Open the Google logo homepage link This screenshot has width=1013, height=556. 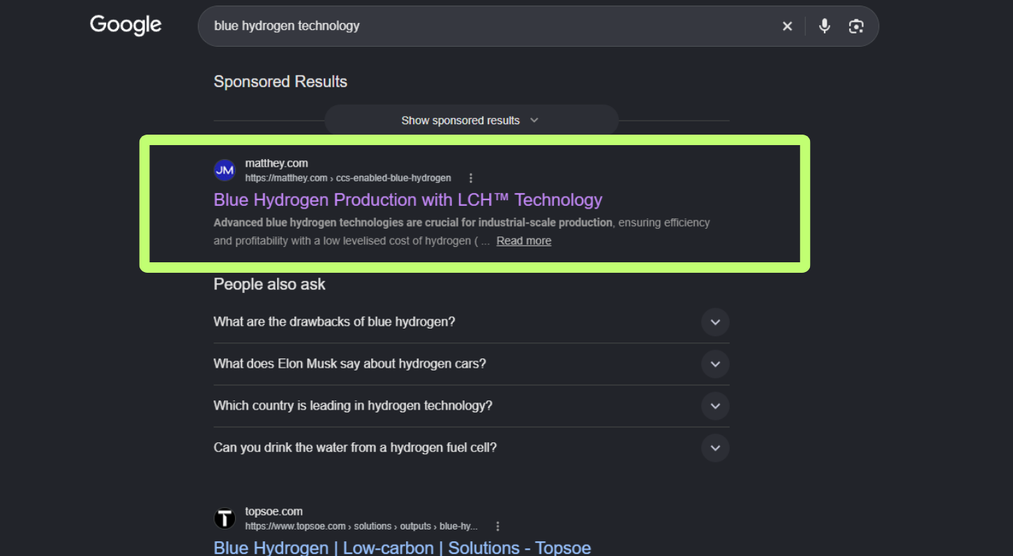tap(126, 26)
